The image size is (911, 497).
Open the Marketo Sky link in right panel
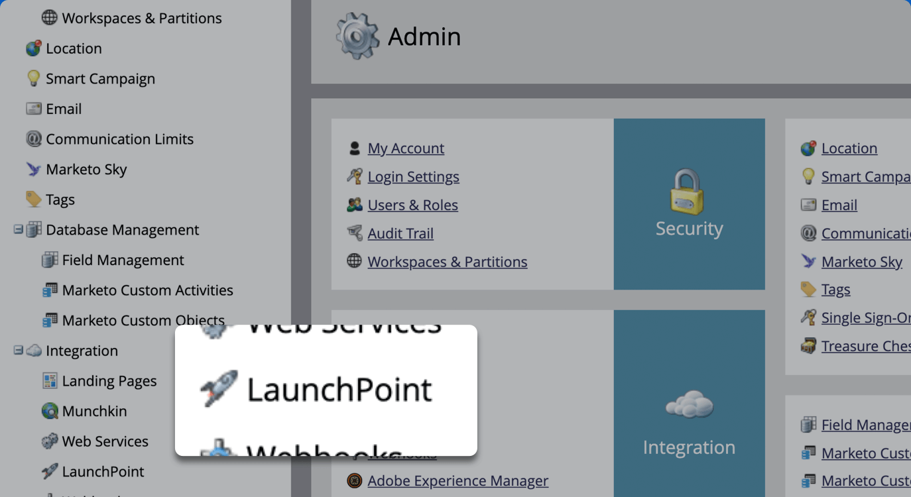[x=862, y=262]
